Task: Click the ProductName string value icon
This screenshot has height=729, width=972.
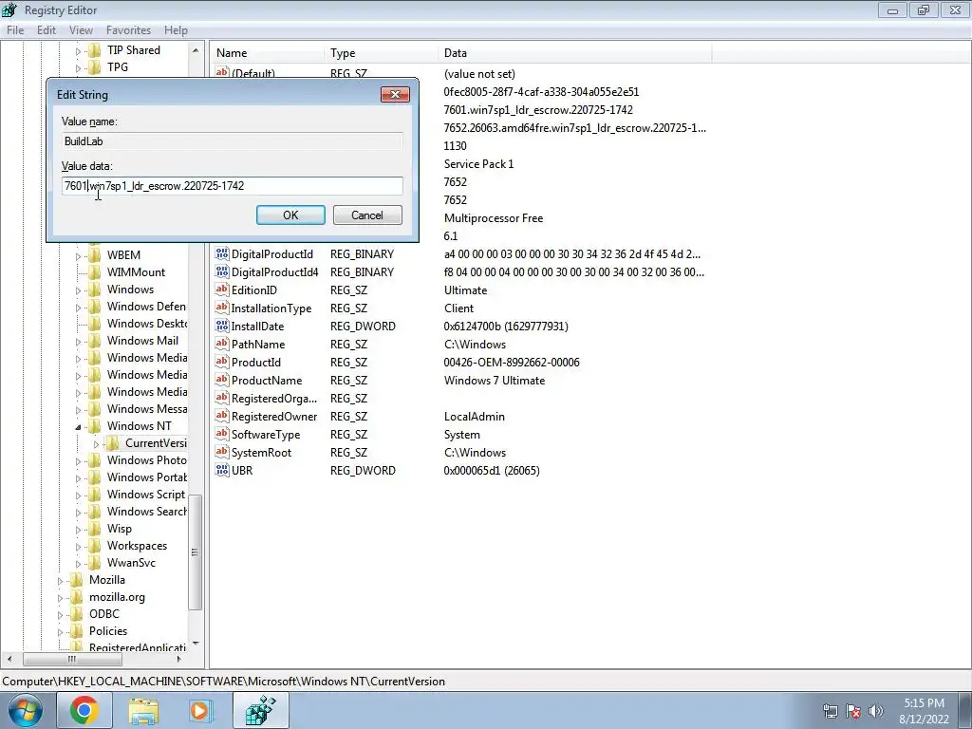Action: tap(222, 380)
